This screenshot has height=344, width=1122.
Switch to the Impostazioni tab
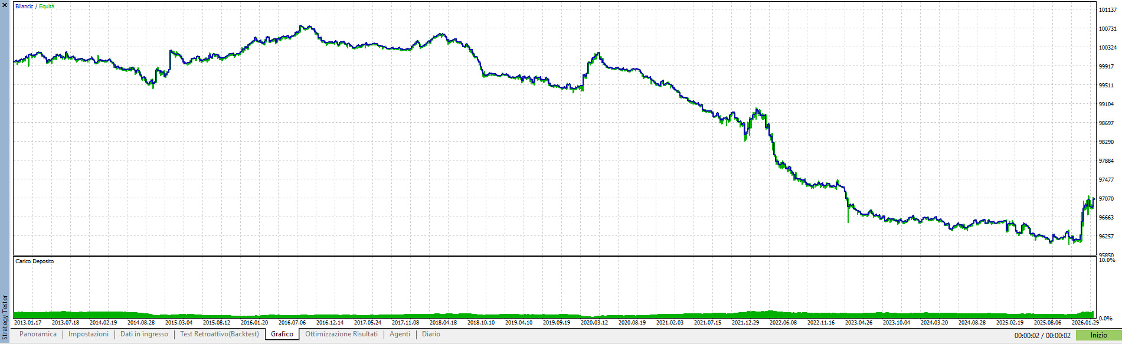pyautogui.click(x=89, y=335)
